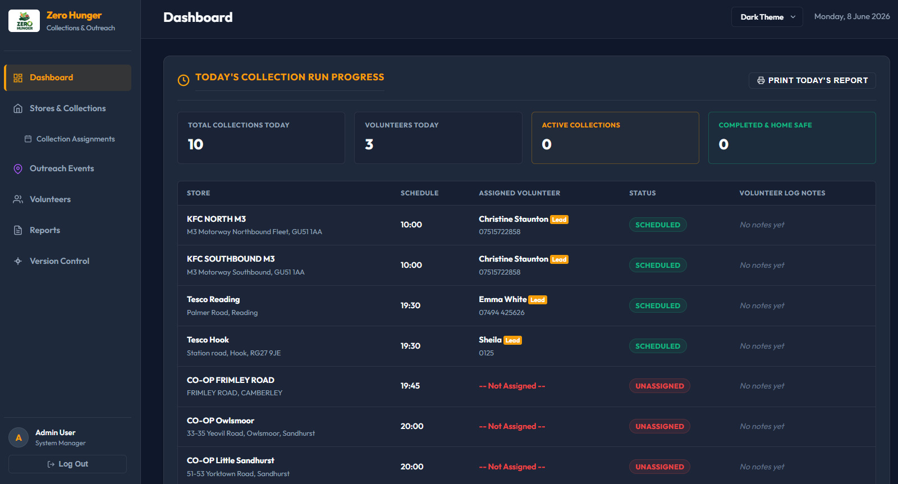Image resolution: width=898 pixels, height=484 pixels.
Task: Open the Reports page
Action: click(x=67, y=230)
